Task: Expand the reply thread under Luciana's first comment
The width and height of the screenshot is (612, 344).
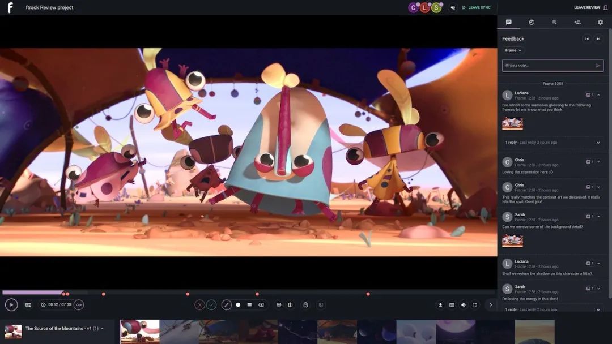Action: tap(598, 143)
